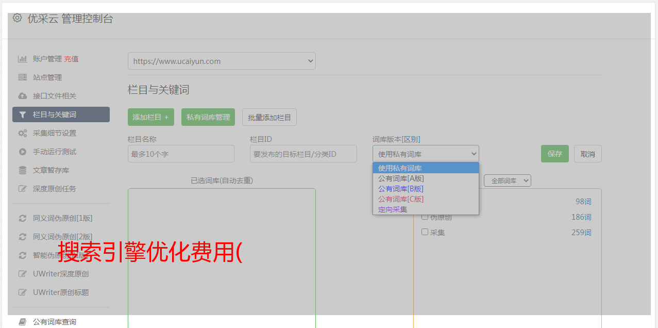Click the 259词 count
The image size is (658, 328).
(581, 233)
